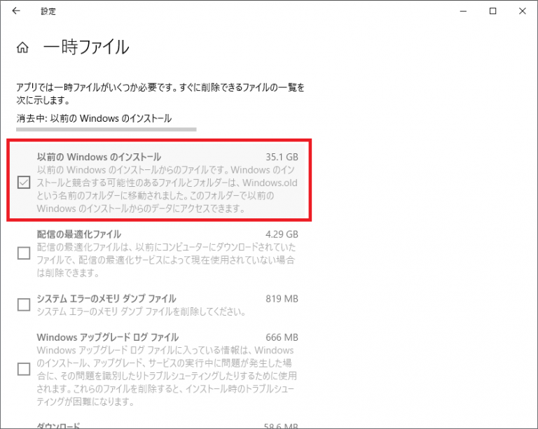Image resolution: width=538 pixels, height=429 pixels.
Task: Click the 819 MB size value
Action: [282, 299]
